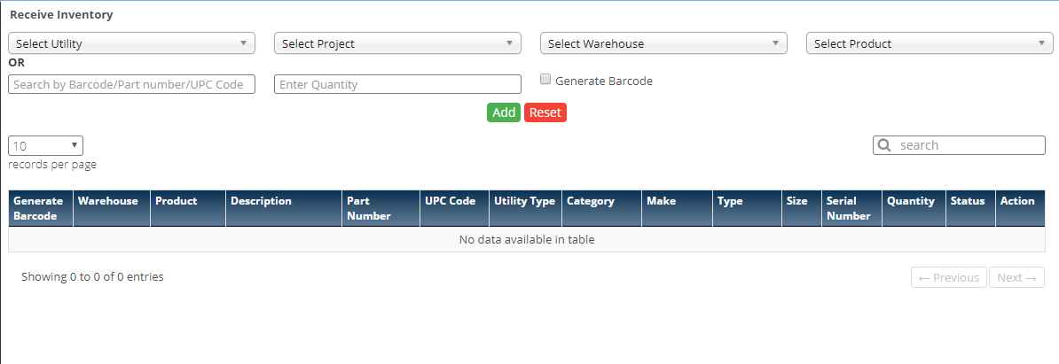Sort table by Part Number column
1059x364 pixels.
click(x=369, y=208)
